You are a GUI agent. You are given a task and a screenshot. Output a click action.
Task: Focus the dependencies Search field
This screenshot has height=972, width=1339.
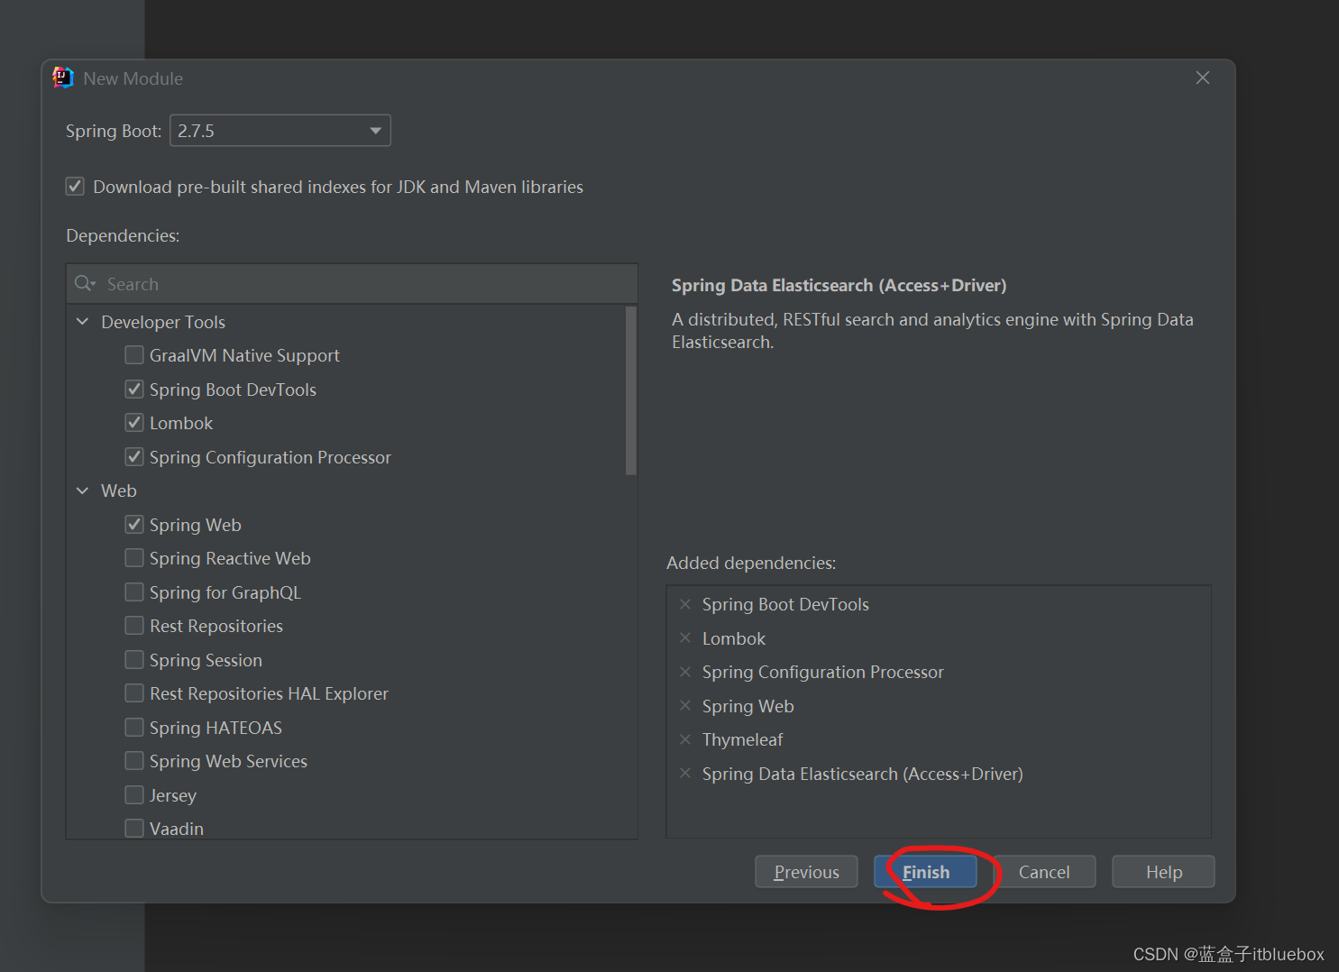[x=352, y=284]
